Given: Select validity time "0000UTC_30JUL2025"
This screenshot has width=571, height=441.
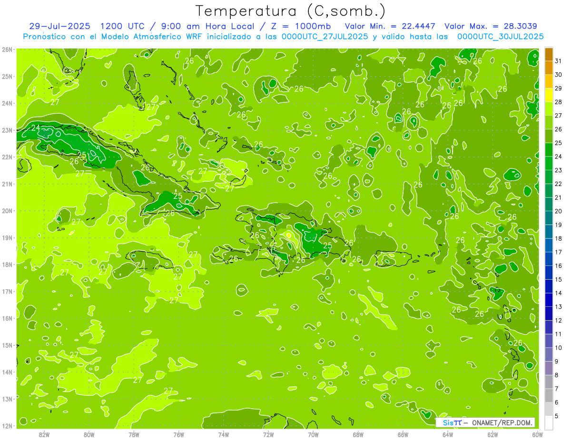Looking at the screenshot, I should tap(501, 36).
